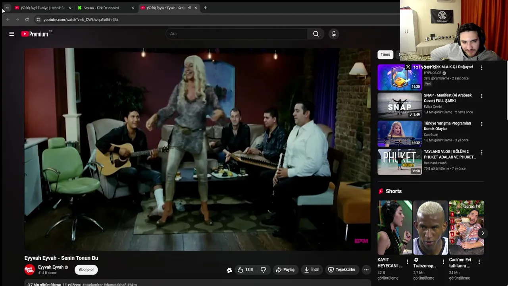508x286 pixels.
Task: Show next Shorts with arrow chevron
Action: click(483, 233)
